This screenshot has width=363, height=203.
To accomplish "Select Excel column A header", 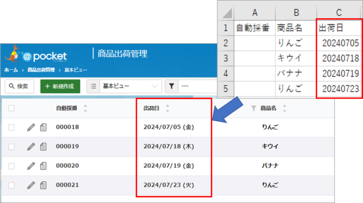I will 255,12.
